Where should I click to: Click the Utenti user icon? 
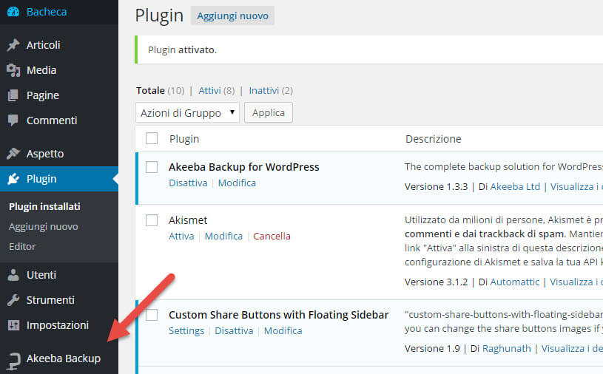[x=13, y=275]
